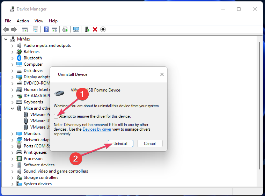Expand the Batteries category
The image size is (265, 196).
tap(12, 52)
